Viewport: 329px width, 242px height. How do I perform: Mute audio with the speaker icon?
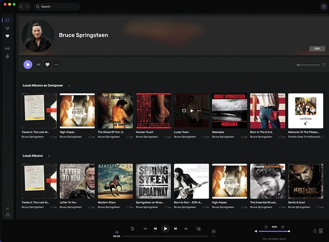coord(256,231)
